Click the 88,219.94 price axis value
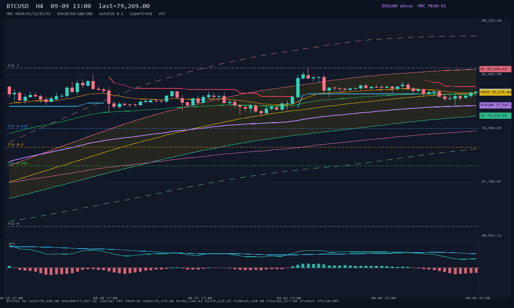The height and width of the screenshot is (308, 514). pos(491,21)
